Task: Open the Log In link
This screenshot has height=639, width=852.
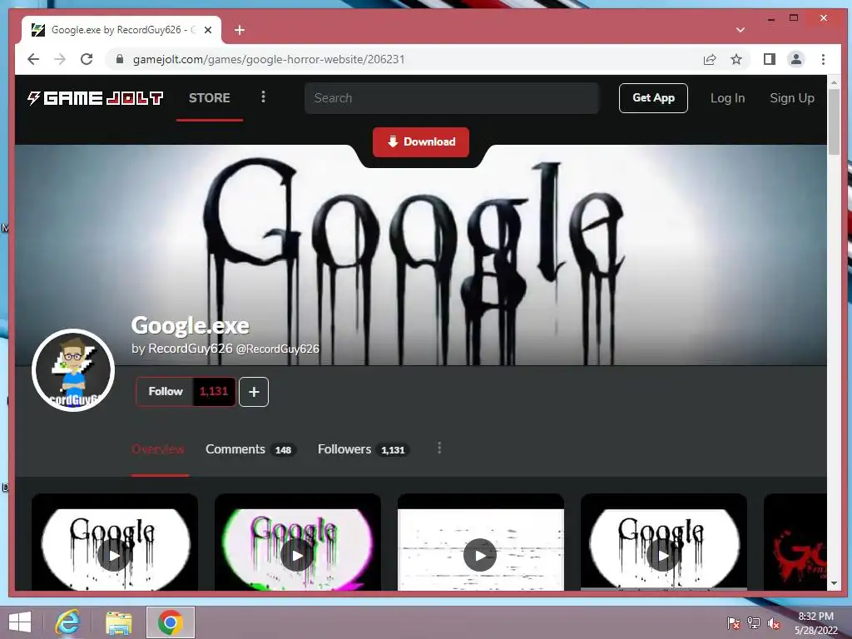Action: pyautogui.click(x=727, y=98)
